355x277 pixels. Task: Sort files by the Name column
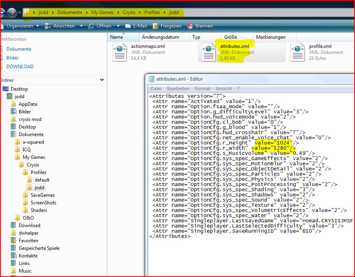coord(124,37)
